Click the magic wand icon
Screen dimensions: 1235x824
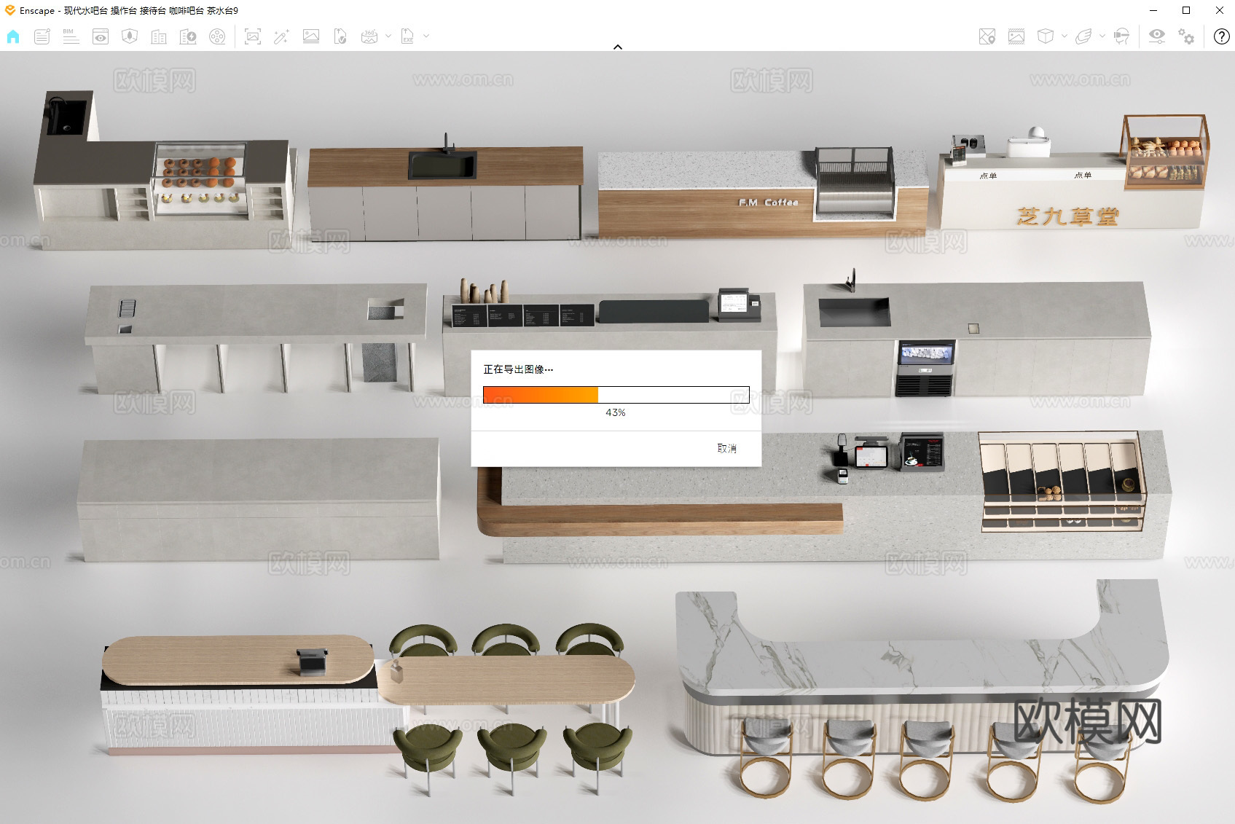(281, 36)
